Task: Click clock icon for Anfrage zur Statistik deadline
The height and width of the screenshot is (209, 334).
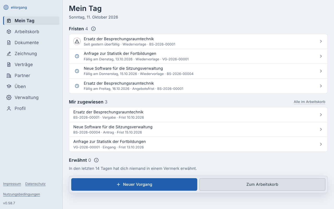Action: (77, 56)
